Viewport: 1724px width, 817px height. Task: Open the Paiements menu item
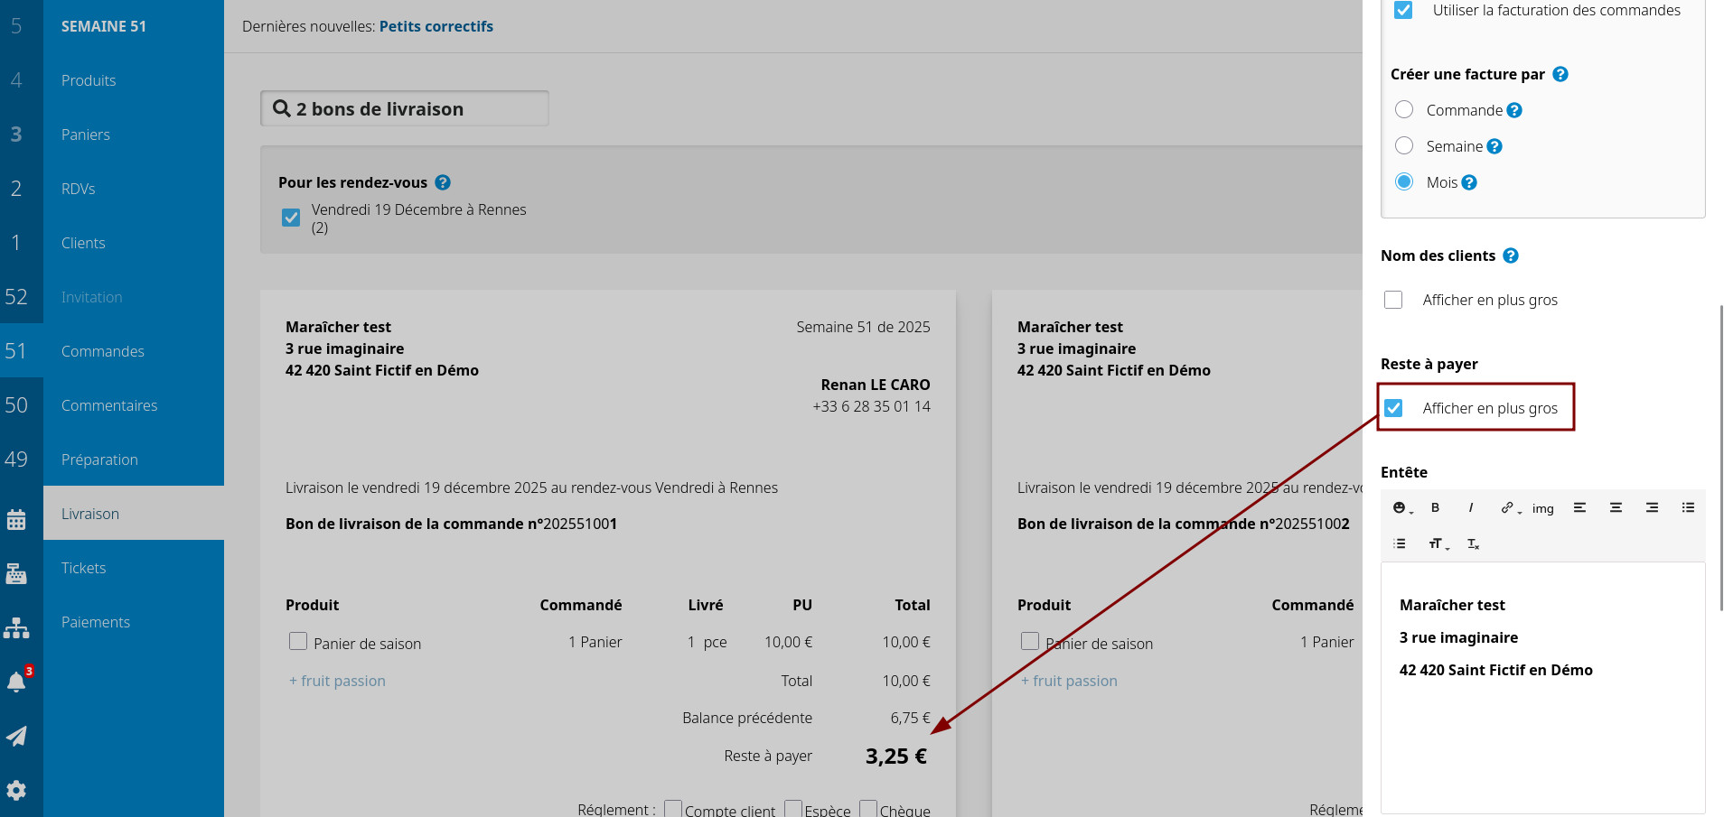tap(96, 622)
